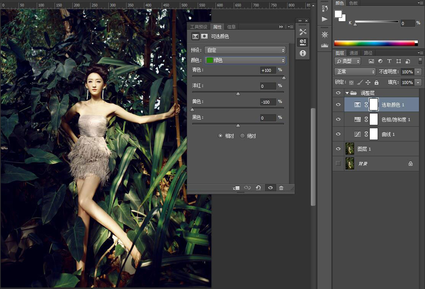Open the info panel icon in dock

[x=303, y=53]
